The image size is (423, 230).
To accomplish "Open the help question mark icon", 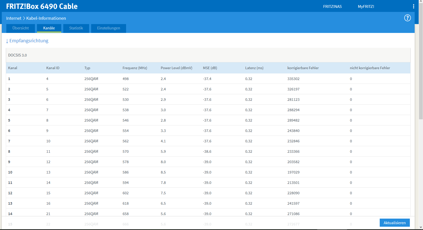I will (407, 18).
